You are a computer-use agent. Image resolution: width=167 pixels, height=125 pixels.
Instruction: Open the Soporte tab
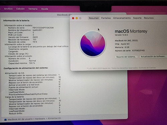137,18
